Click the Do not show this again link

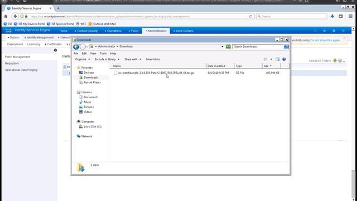325,40
